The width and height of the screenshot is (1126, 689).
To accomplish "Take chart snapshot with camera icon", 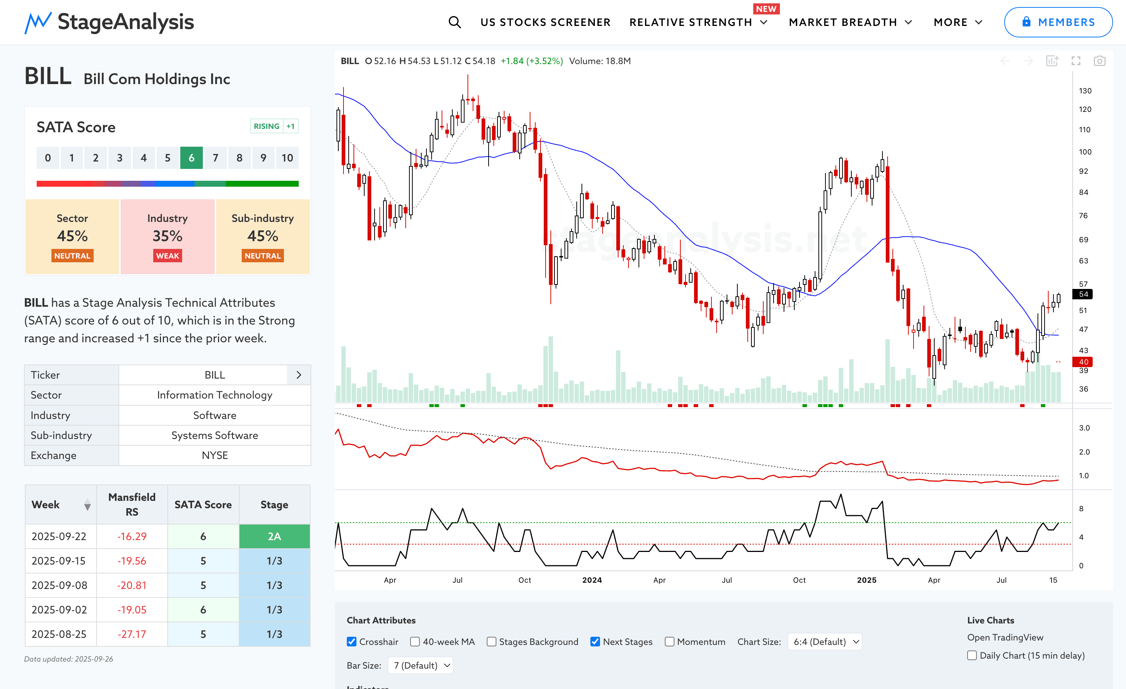I will 1099,61.
